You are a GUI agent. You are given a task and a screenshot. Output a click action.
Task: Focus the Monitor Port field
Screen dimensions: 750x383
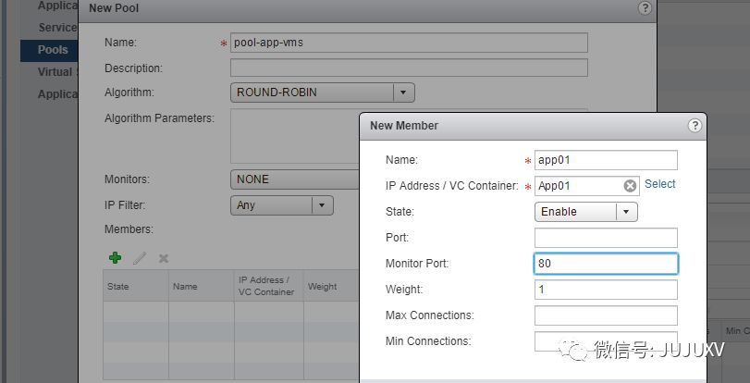(606, 264)
